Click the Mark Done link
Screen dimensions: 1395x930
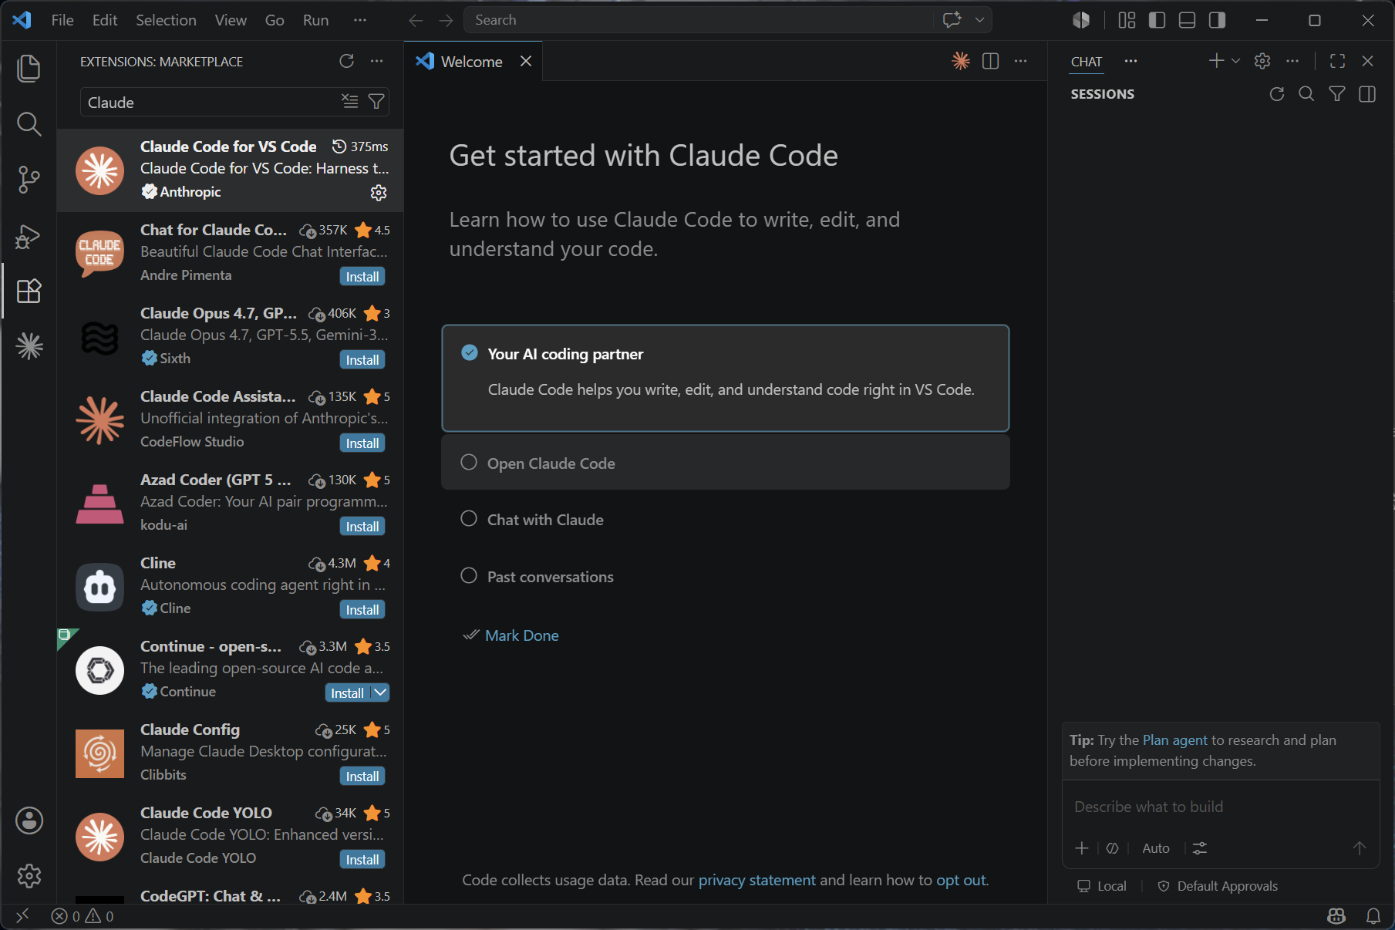coord(522,635)
